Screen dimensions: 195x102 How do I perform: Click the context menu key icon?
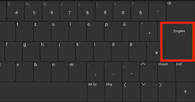click(185, 92)
